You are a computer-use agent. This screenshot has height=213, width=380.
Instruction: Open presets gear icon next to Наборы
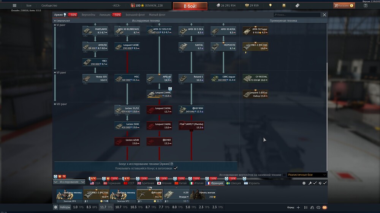coord(55,207)
